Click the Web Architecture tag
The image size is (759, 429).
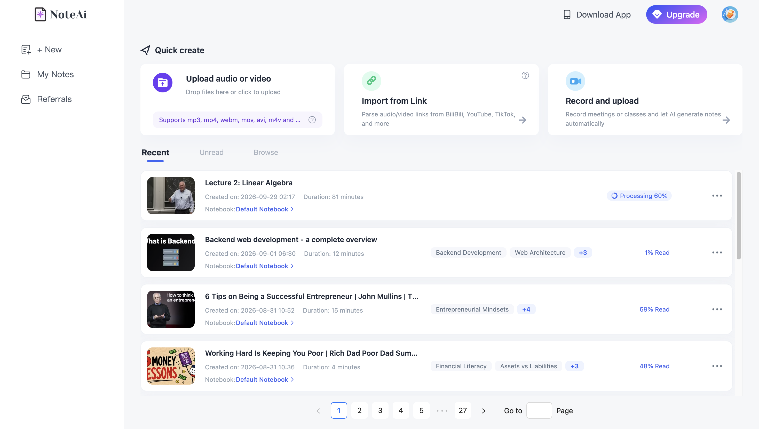click(x=540, y=253)
